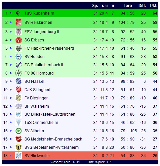160x166 pixels.
Task: Open the FSV Jaegersburg II team name
Action: tap(42, 32)
